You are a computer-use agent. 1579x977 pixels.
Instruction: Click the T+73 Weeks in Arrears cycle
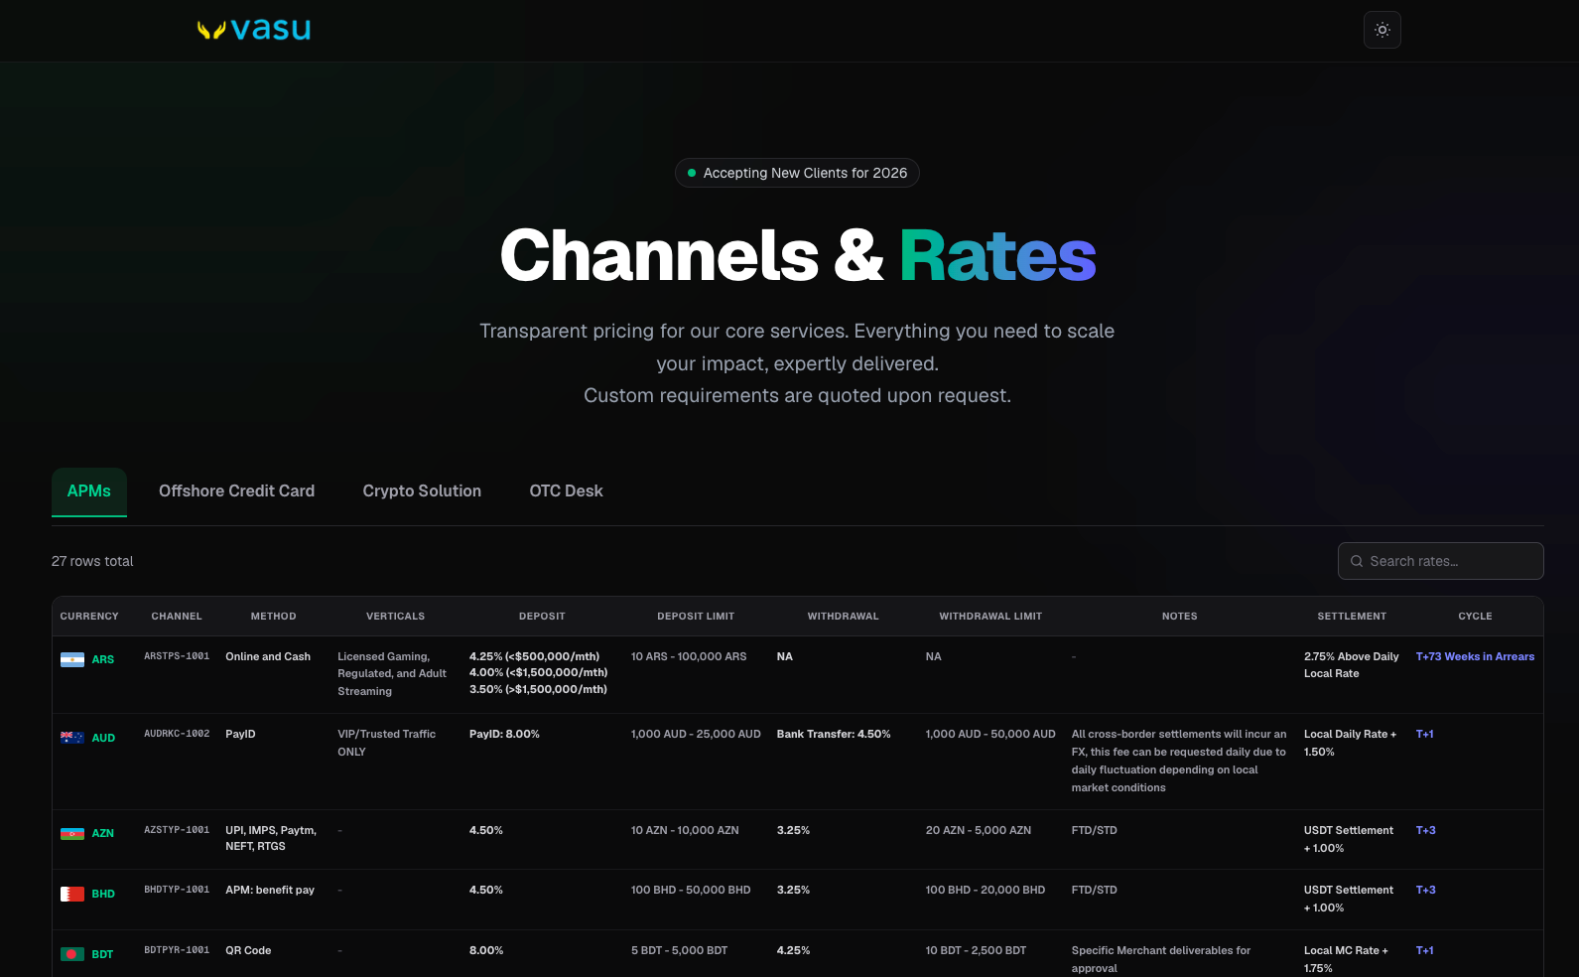1475,656
